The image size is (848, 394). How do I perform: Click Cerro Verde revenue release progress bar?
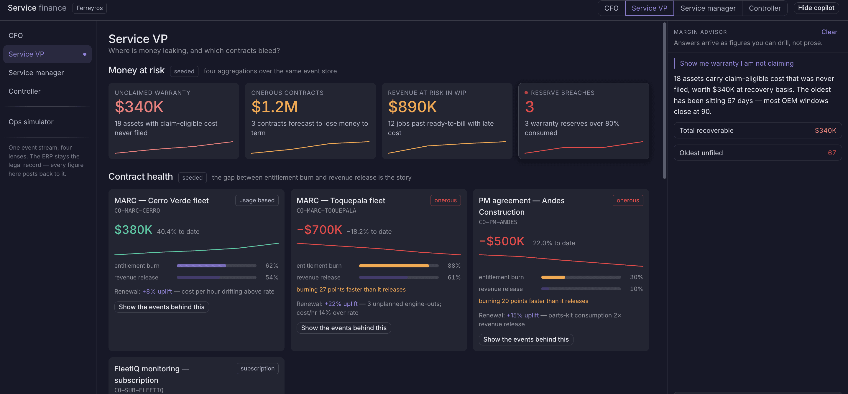point(217,278)
